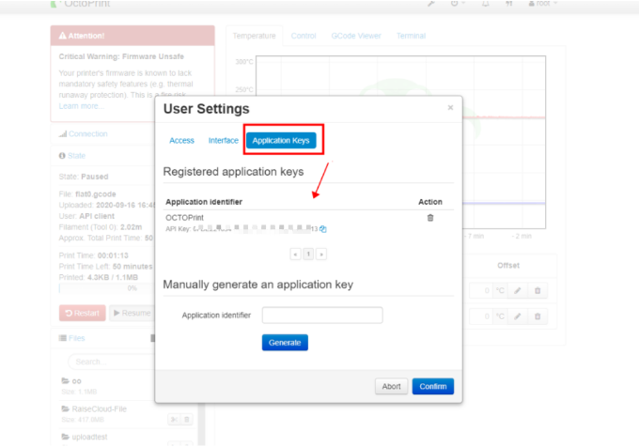Open the system power menu
639x447 pixels.
point(457,4)
